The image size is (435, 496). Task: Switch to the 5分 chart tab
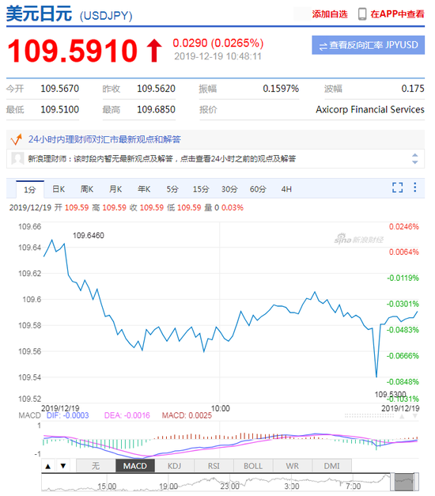coord(172,189)
